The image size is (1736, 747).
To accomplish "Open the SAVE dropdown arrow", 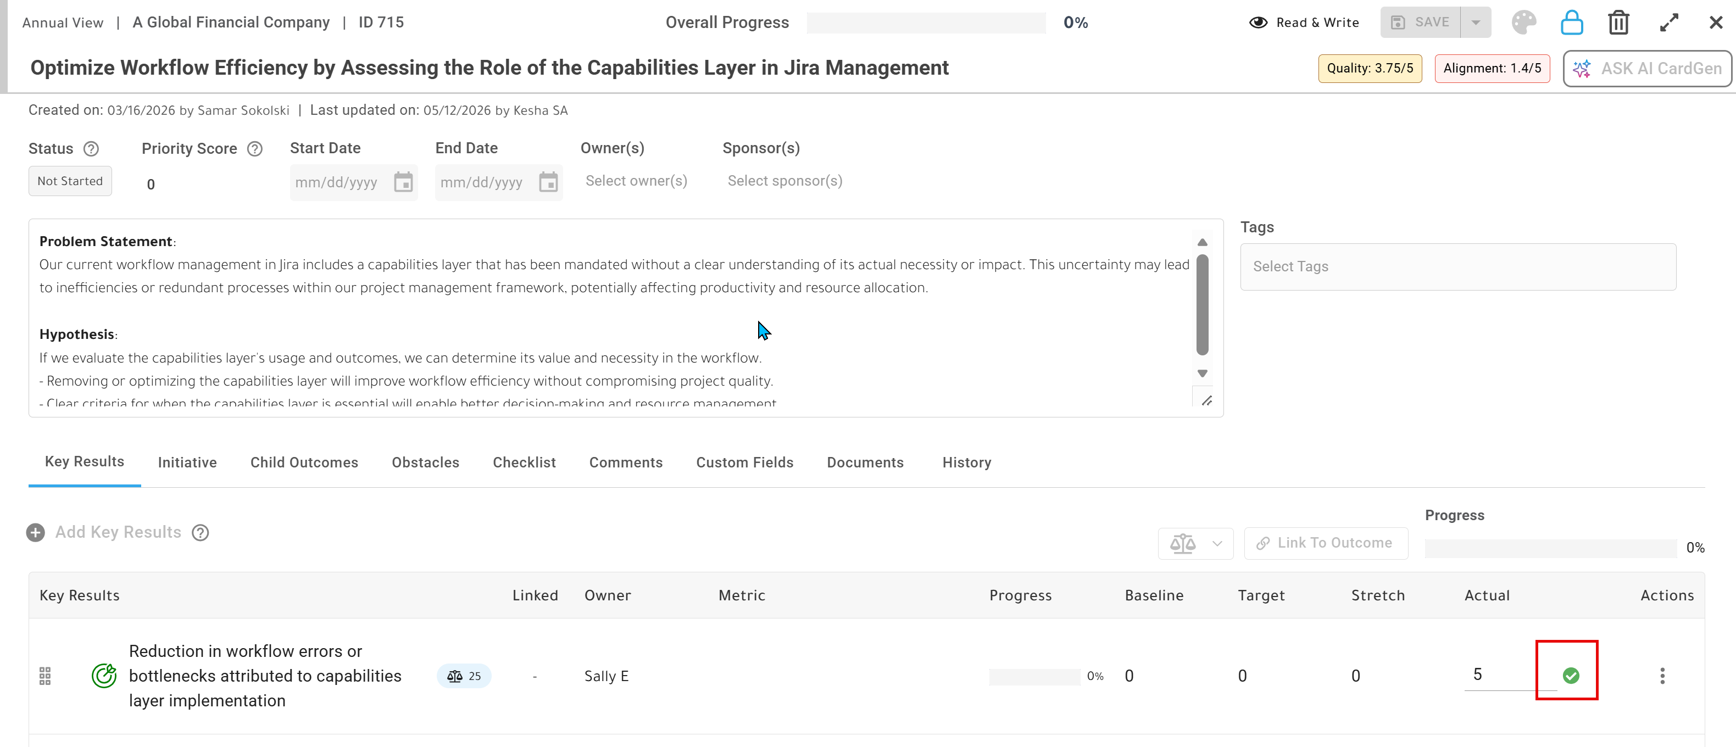I will coord(1476,22).
